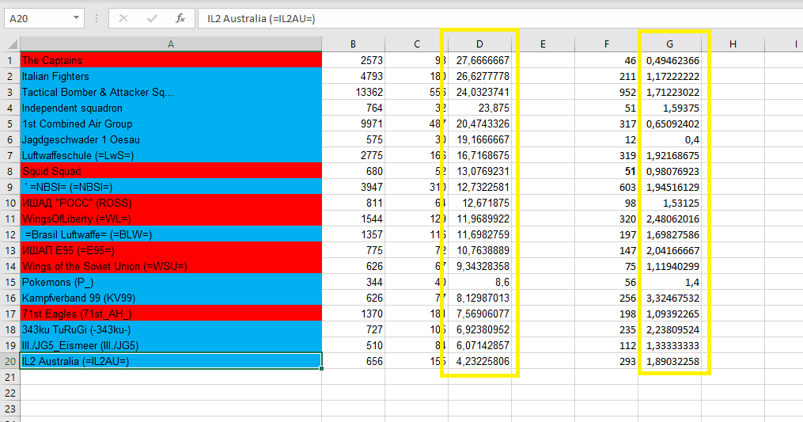Click the fill handle of cell A20
Image resolution: width=803 pixels, height=422 pixels.
(x=321, y=368)
